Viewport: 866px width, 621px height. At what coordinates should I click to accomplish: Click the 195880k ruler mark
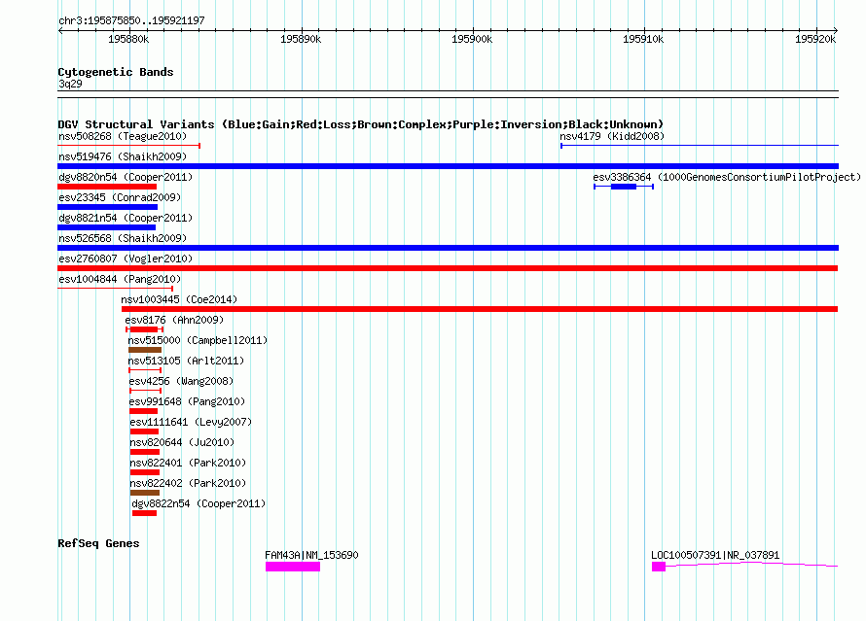(x=128, y=39)
